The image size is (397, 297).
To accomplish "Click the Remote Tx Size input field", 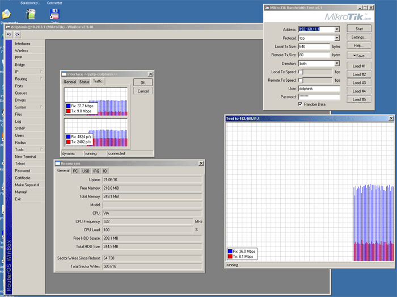I will pyautogui.click(x=314, y=55).
